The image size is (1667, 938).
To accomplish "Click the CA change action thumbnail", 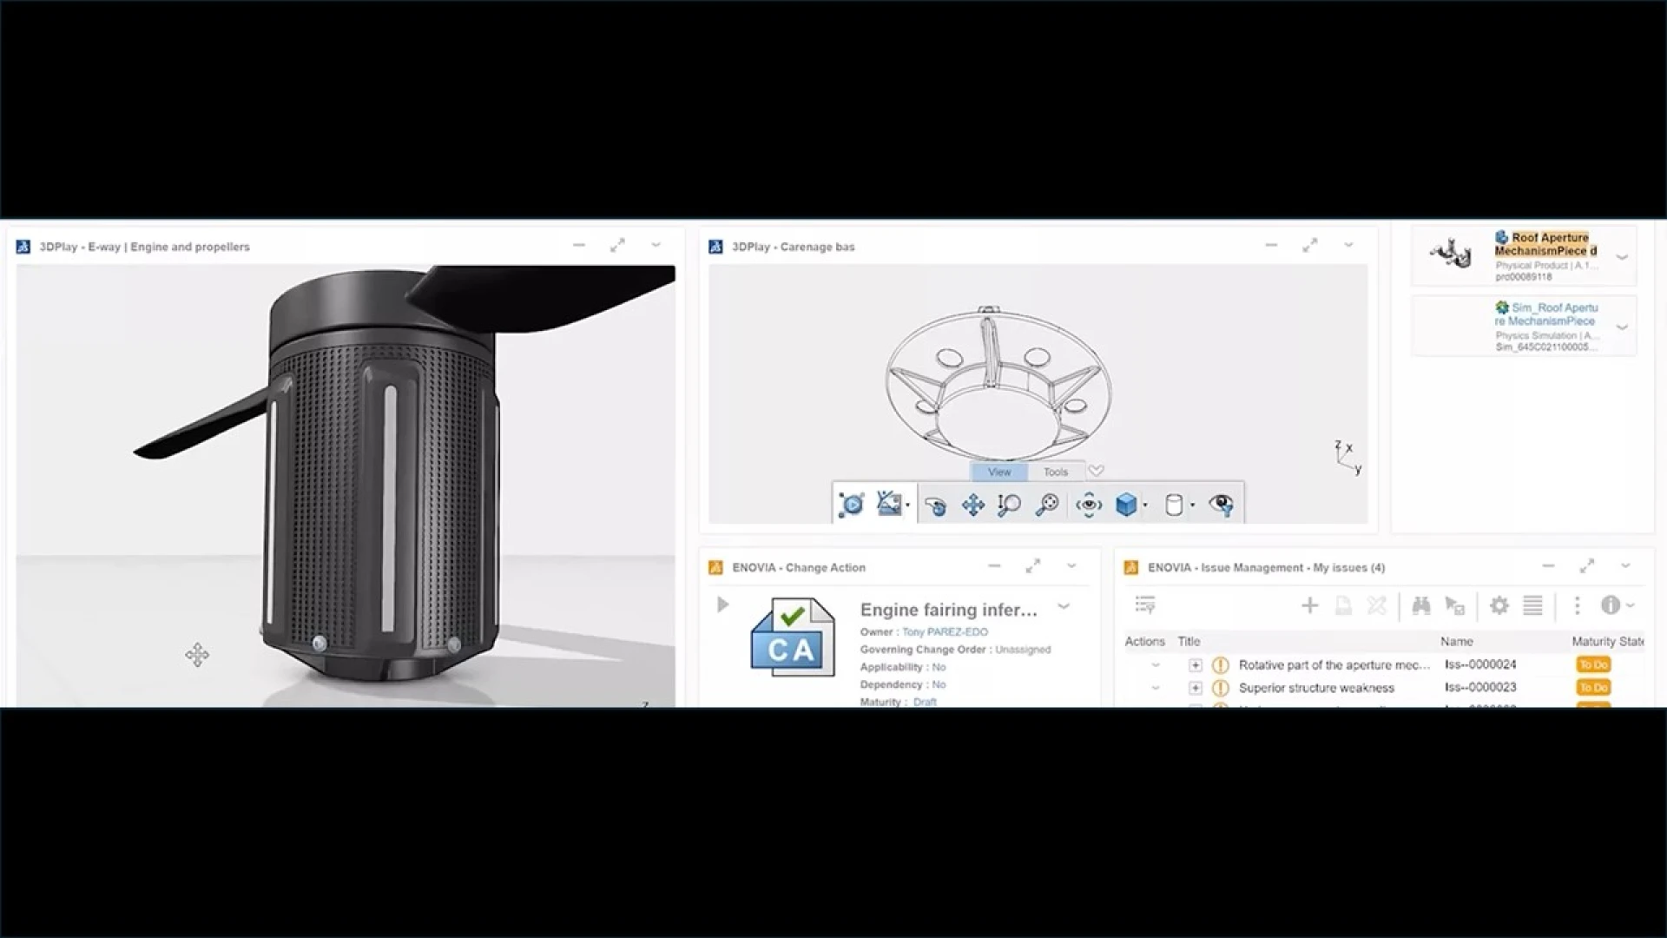I will point(792,637).
